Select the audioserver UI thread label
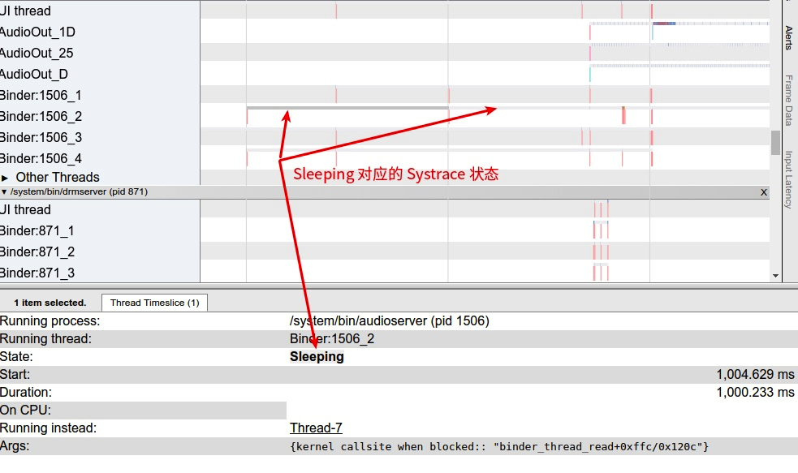Viewport: 798px width, 473px height. click(25, 11)
